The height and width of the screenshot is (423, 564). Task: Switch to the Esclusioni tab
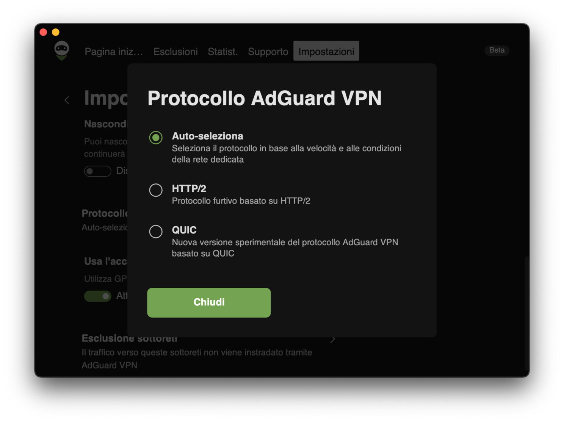(x=175, y=51)
